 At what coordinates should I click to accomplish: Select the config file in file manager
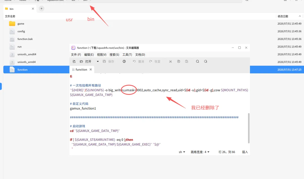tap(21, 31)
